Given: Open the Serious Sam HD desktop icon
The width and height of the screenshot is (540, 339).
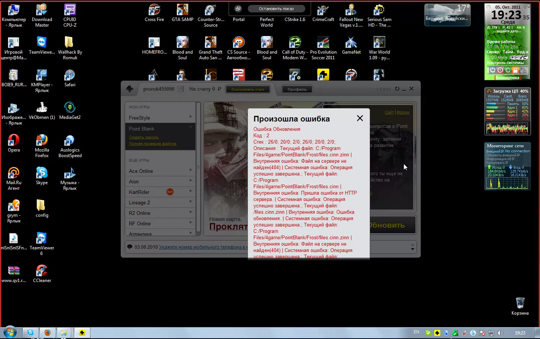Looking at the screenshot, I should pyautogui.click(x=379, y=16).
